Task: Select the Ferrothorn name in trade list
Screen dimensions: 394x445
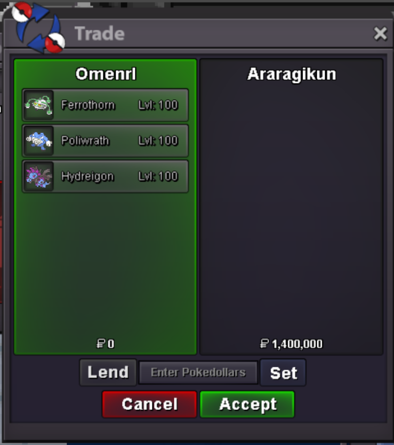Action: (x=88, y=105)
